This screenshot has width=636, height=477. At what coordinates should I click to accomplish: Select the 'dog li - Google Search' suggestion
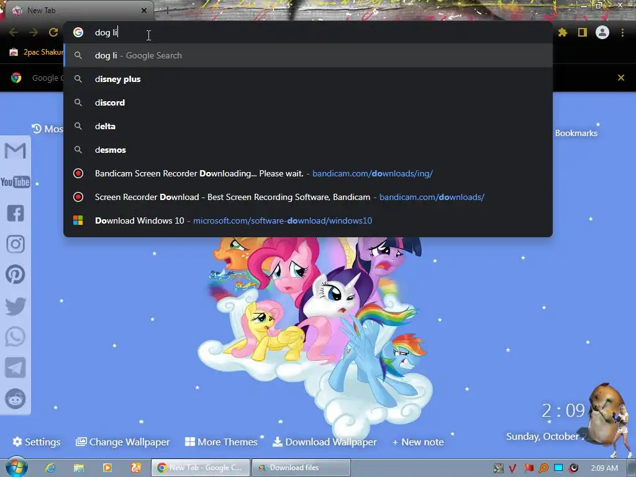pos(308,55)
